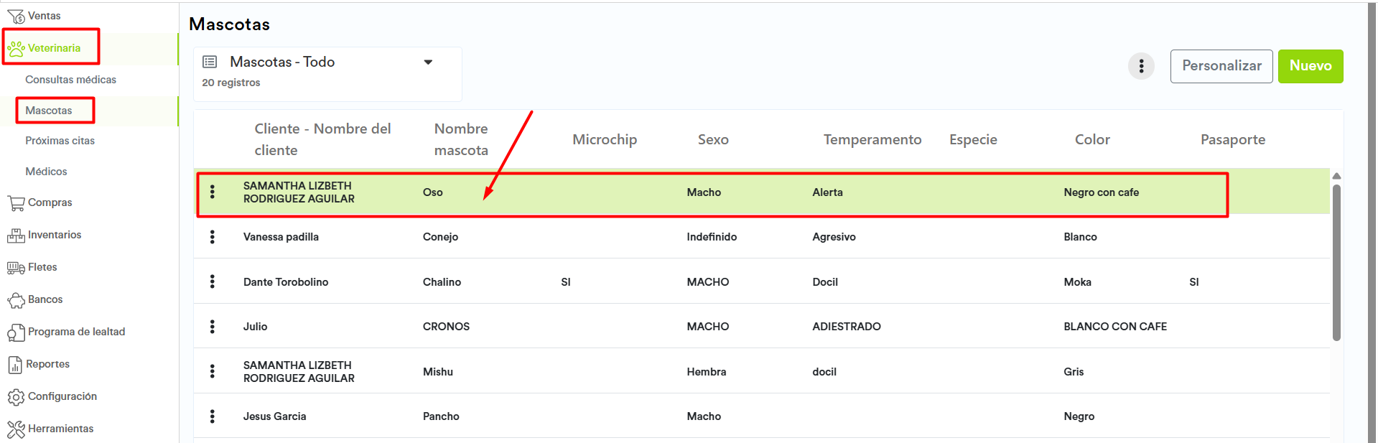This screenshot has width=1378, height=443.
Task: Click the Inventarios boxes icon
Action: pyautogui.click(x=15, y=236)
